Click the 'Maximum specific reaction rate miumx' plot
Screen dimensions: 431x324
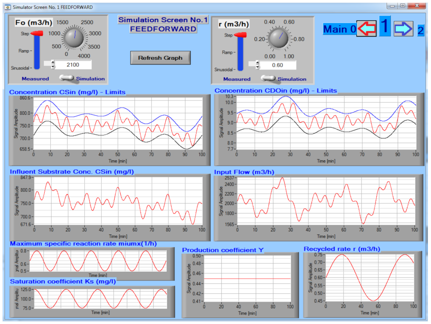(x=98, y=261)
